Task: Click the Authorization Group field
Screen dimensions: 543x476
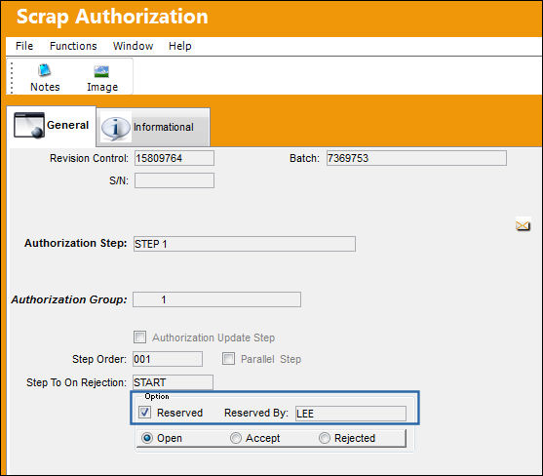Action: 216,299
